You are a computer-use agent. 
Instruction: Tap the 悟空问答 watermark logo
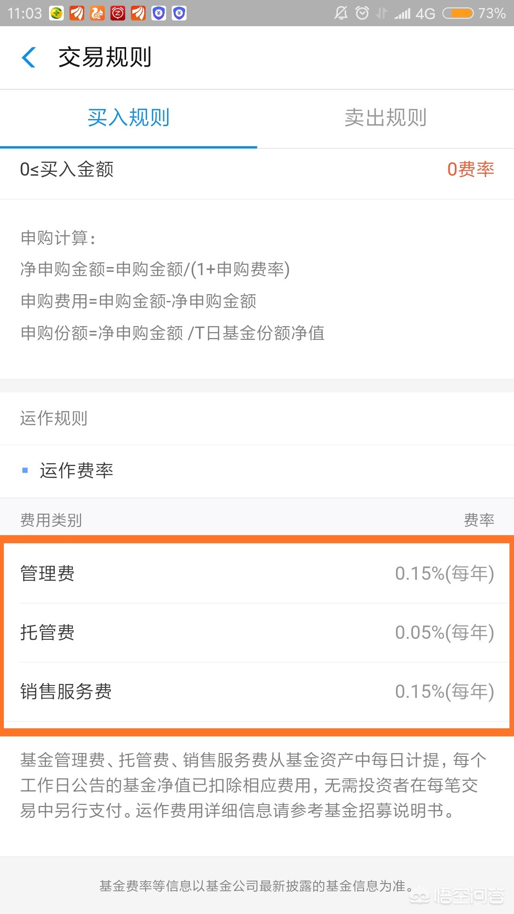(x=457, y=896)
